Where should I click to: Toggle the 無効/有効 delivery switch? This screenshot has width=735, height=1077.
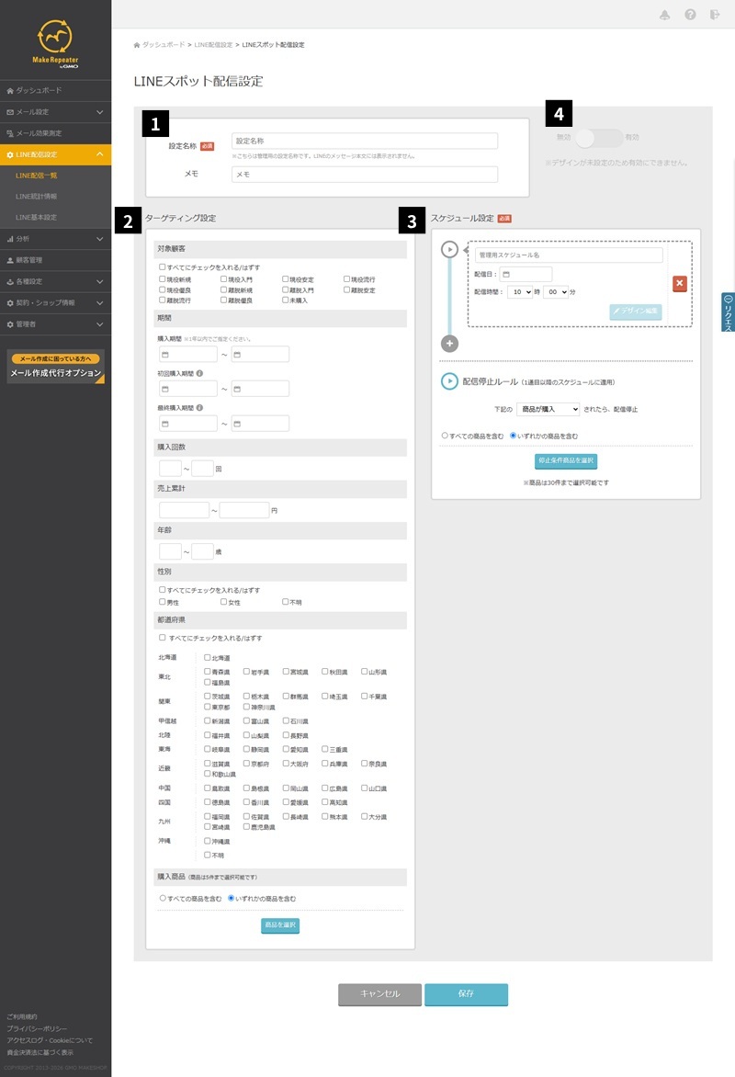coord(598,138)
